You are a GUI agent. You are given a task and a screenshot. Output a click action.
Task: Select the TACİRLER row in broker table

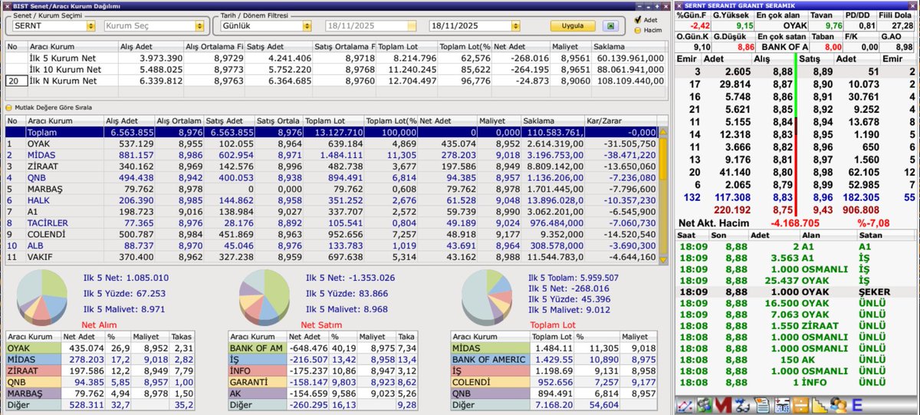pos(332,223)
